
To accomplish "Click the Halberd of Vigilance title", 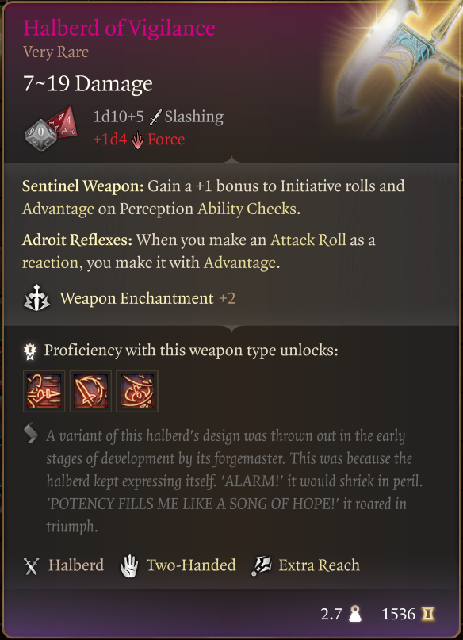I will [119, 28].
